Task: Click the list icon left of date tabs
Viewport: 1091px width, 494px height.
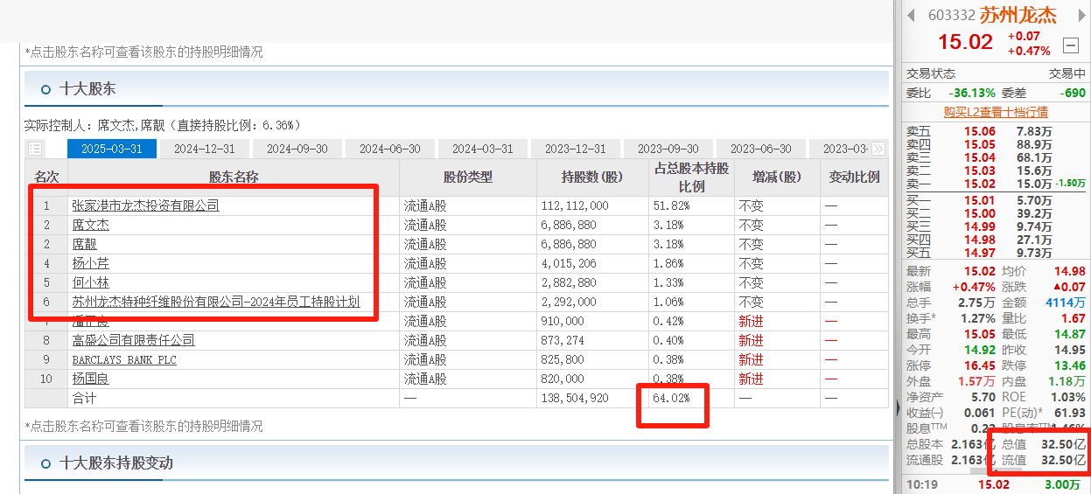Action: [x=35, y=149]
